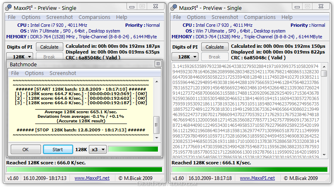
Task: Open File menu in Batchmode dialog
Action: coord(15,73)
